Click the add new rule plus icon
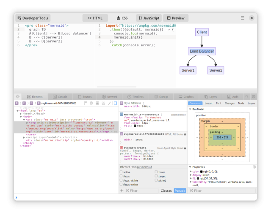The image size is (271, 216). click(122, 191)
